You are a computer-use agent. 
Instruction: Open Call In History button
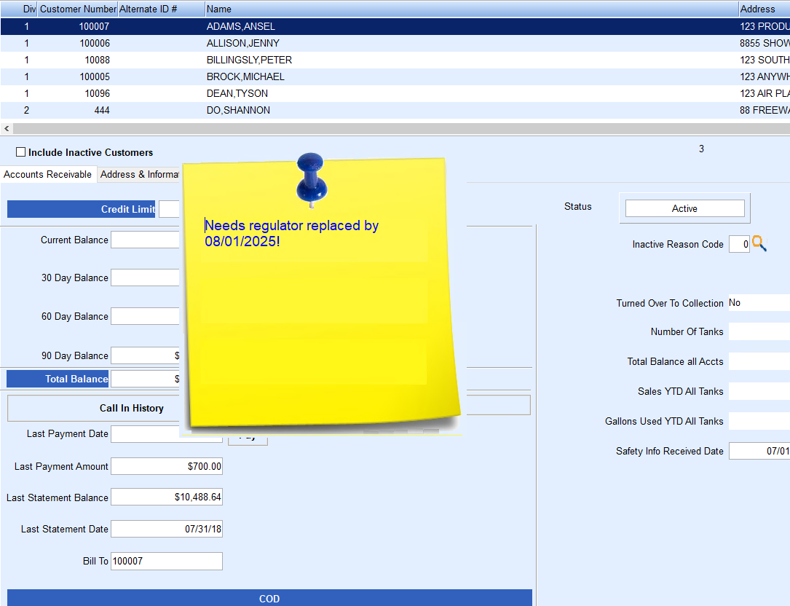pyautogui.click(x=94, y=408)
